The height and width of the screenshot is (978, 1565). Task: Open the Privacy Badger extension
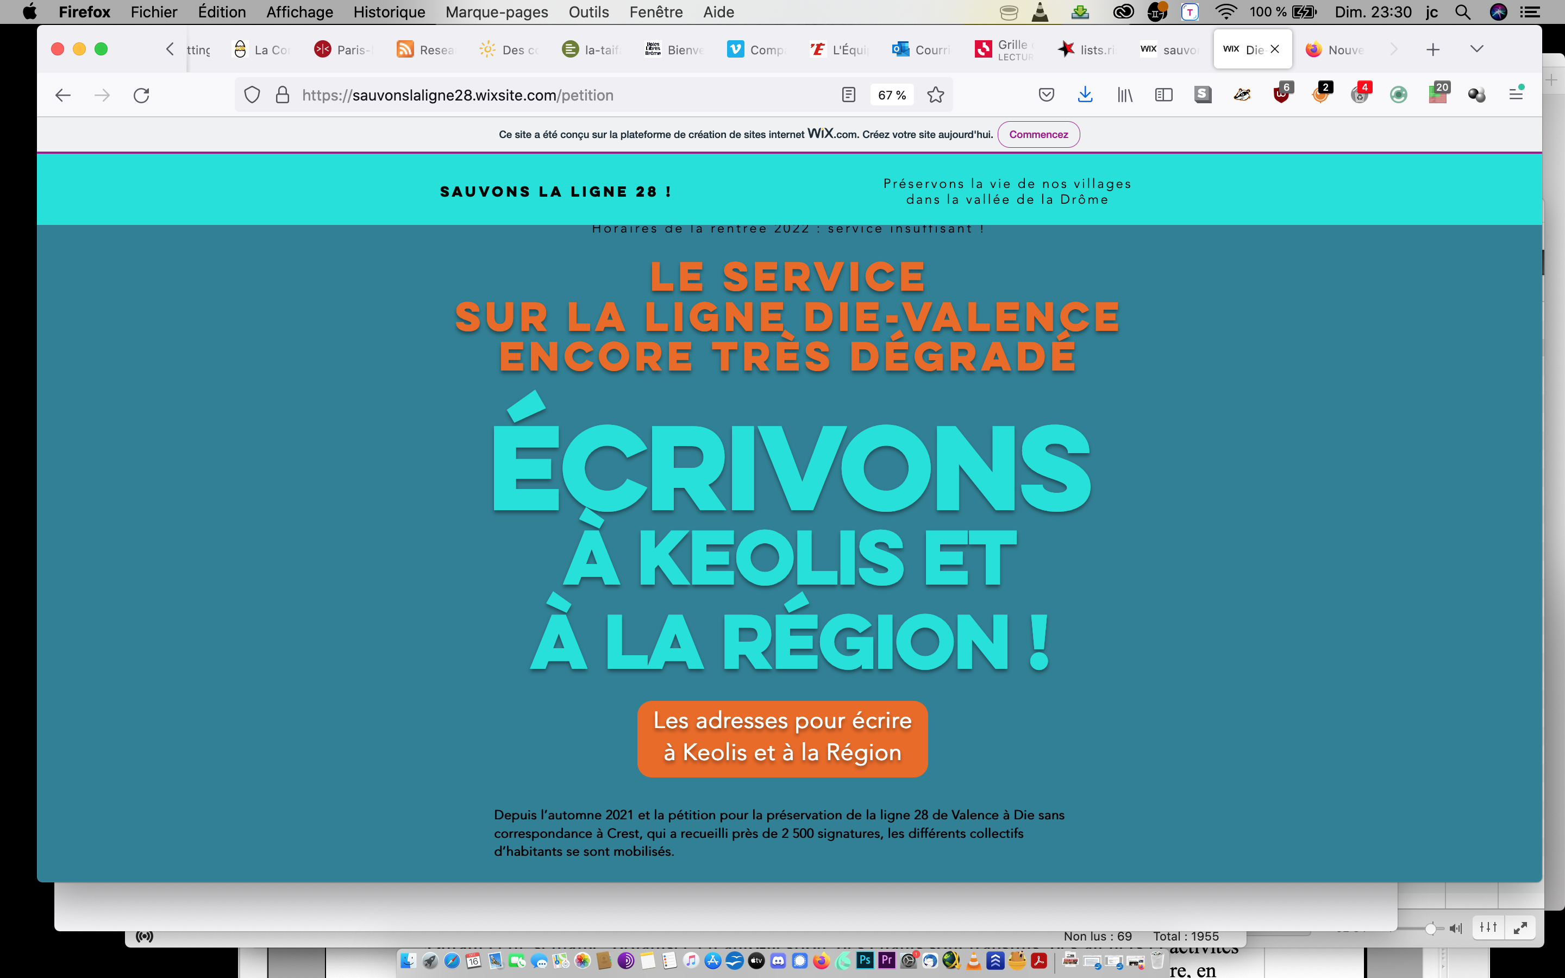coord(1242,95)
